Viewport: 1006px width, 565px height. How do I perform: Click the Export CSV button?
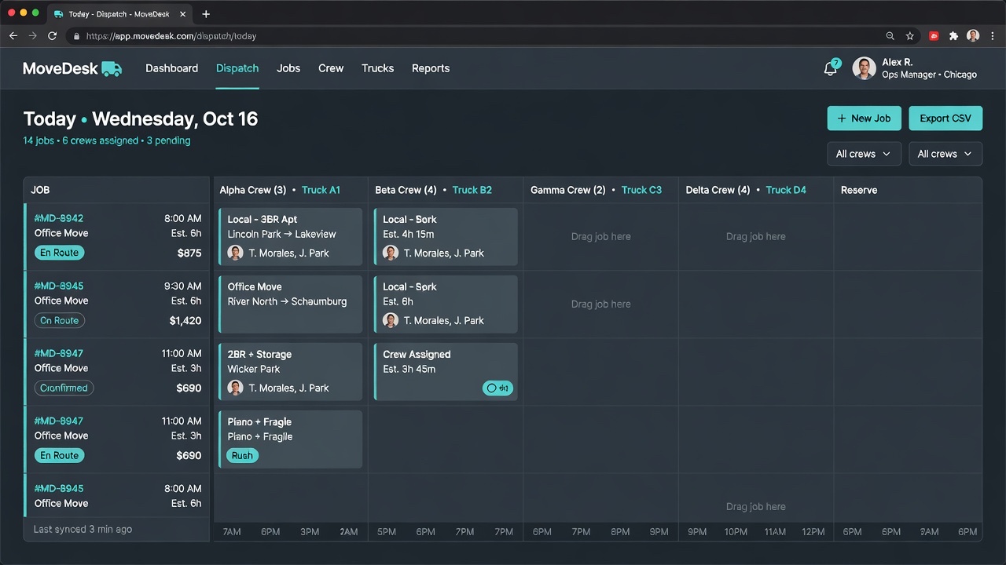[x=945, y=118]
